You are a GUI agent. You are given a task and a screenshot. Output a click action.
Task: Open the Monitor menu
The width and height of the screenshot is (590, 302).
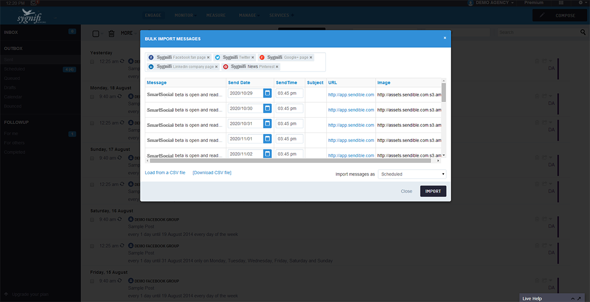[184, 15]
